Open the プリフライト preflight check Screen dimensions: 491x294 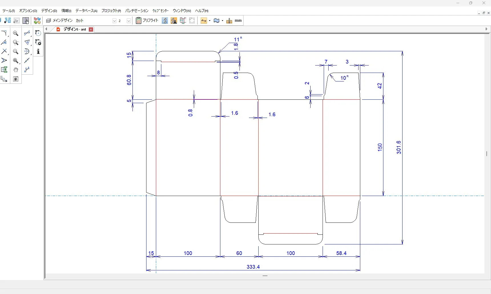147,21
